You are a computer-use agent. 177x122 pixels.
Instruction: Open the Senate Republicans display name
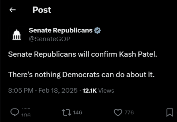click(x=60, y=30)
